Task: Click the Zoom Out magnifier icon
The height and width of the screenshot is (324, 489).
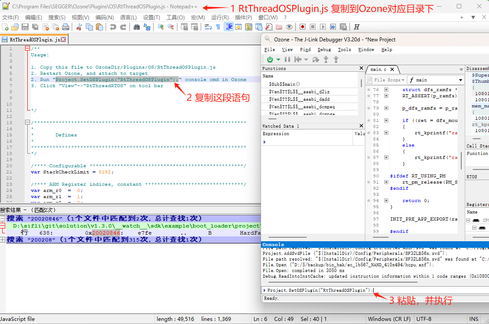Action: point(171,27)
